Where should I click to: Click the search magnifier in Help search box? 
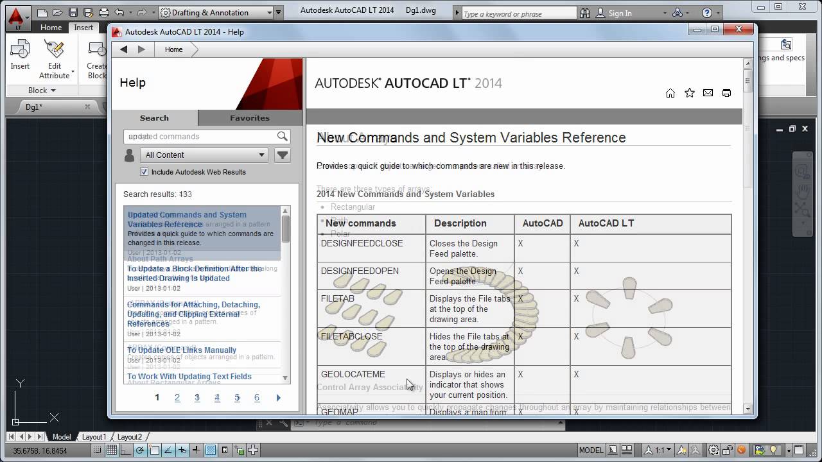coord(282,136)
